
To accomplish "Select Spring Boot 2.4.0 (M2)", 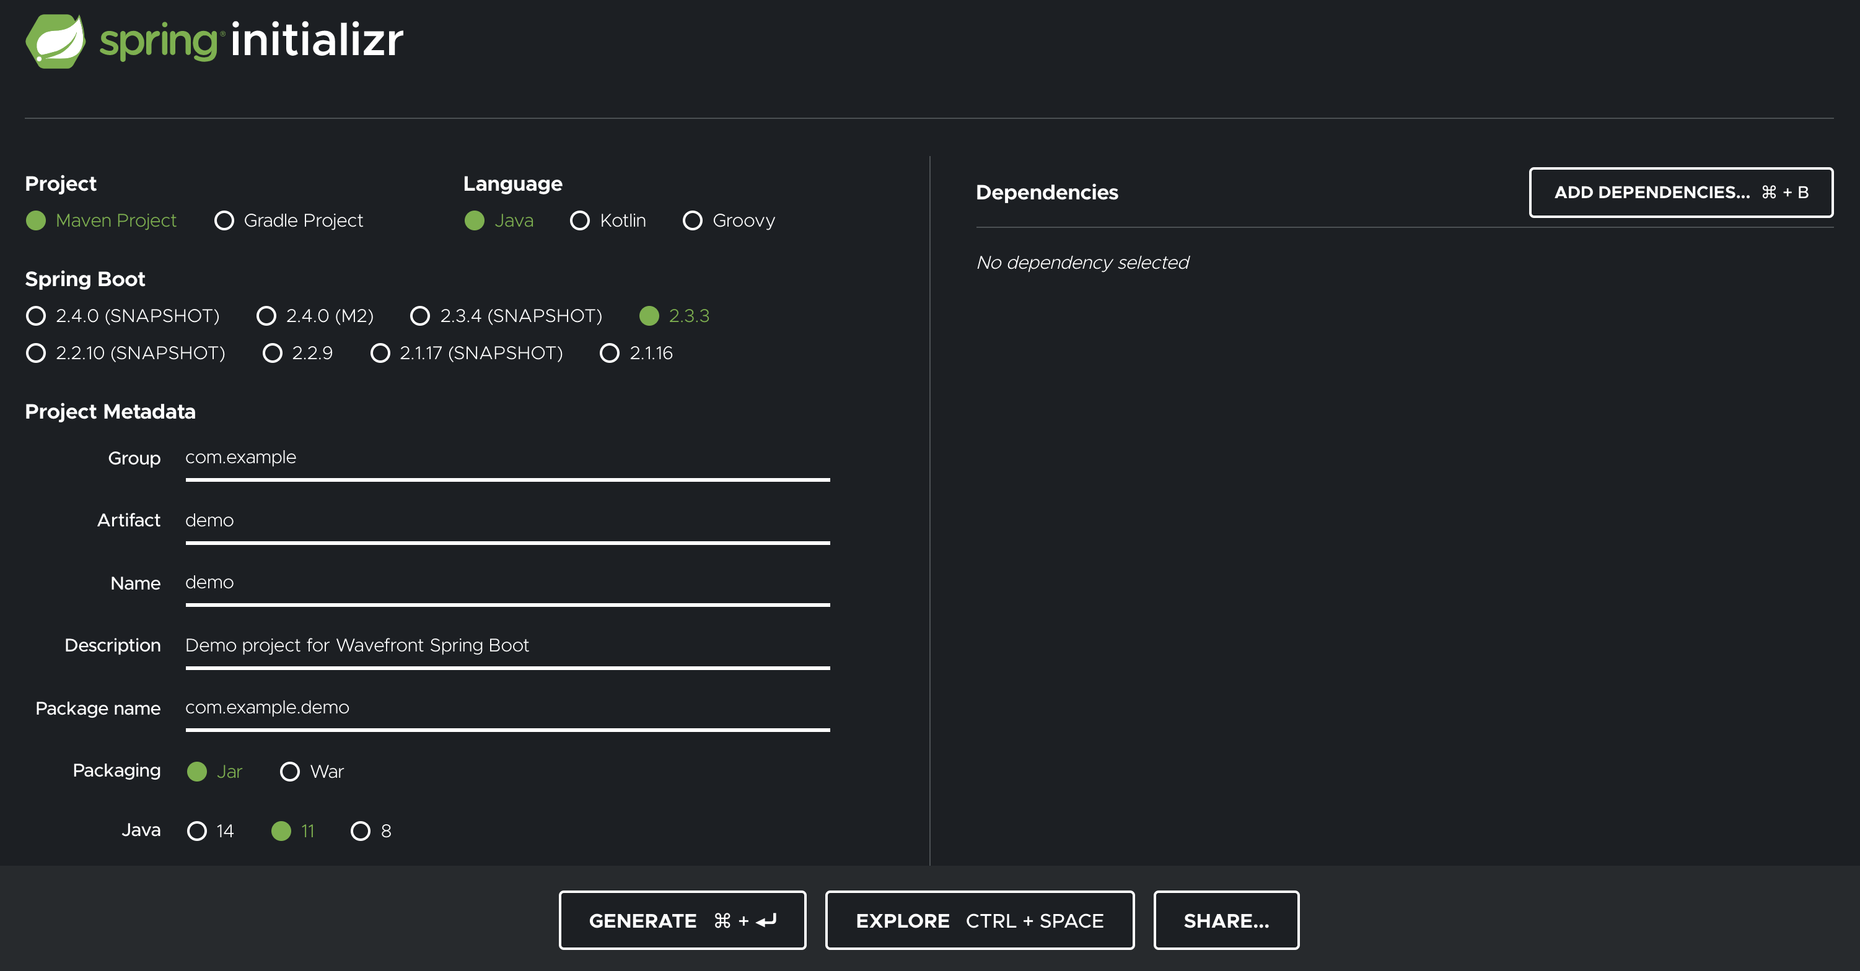I will [x=315, y=315].
